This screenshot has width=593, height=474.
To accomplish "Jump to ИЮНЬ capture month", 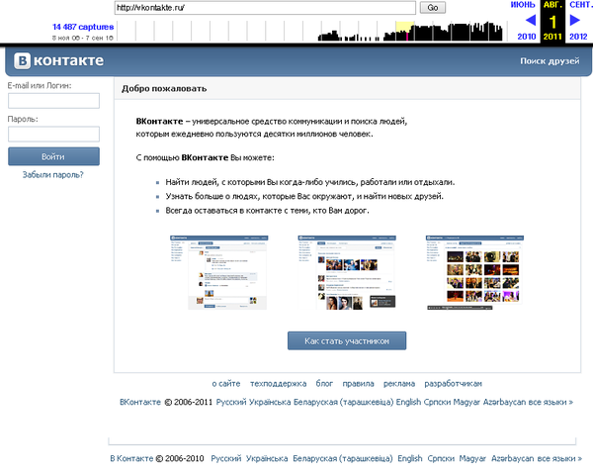I will (x=523, y=5).
